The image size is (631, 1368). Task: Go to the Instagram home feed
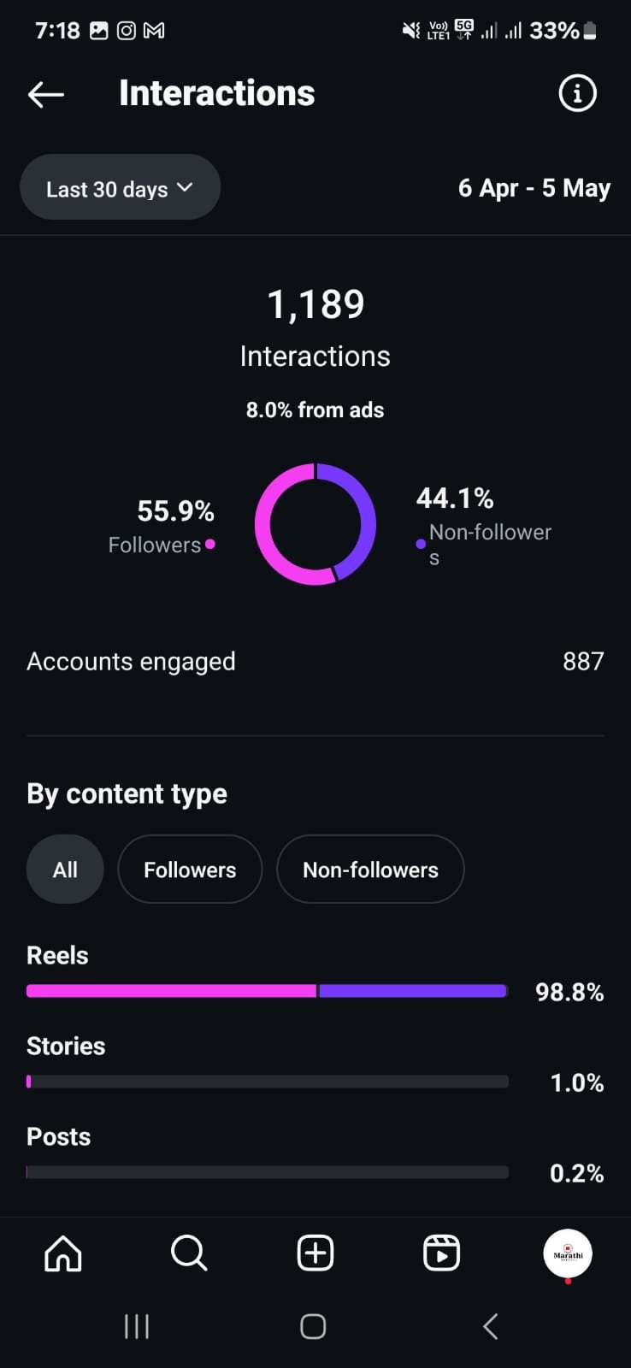coord(63,1253)
